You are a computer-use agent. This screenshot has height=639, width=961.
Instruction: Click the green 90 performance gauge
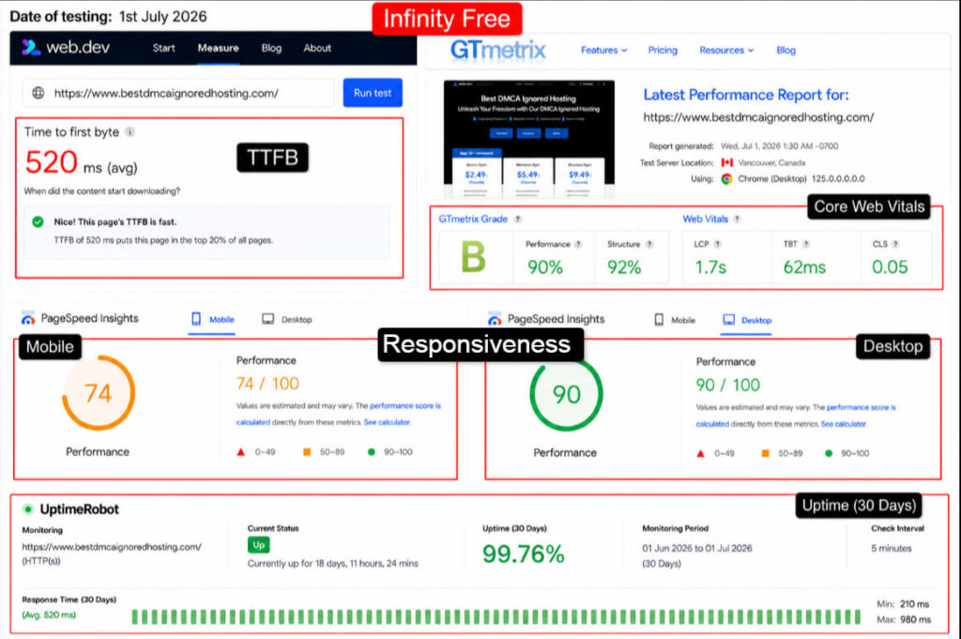pos(566,394)
